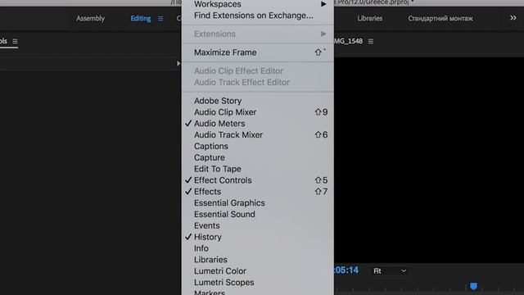The height and width of the screenshot is (295, 524).
Task: Select Audio Track Effect Editor entry
Action: tap(258, 82)
